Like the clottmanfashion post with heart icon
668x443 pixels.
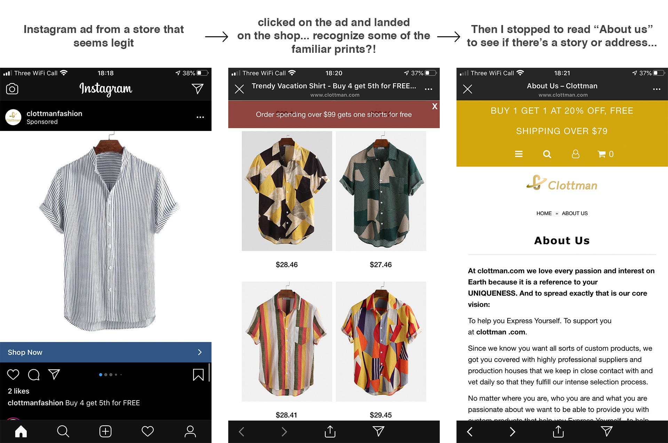(13, 375)
